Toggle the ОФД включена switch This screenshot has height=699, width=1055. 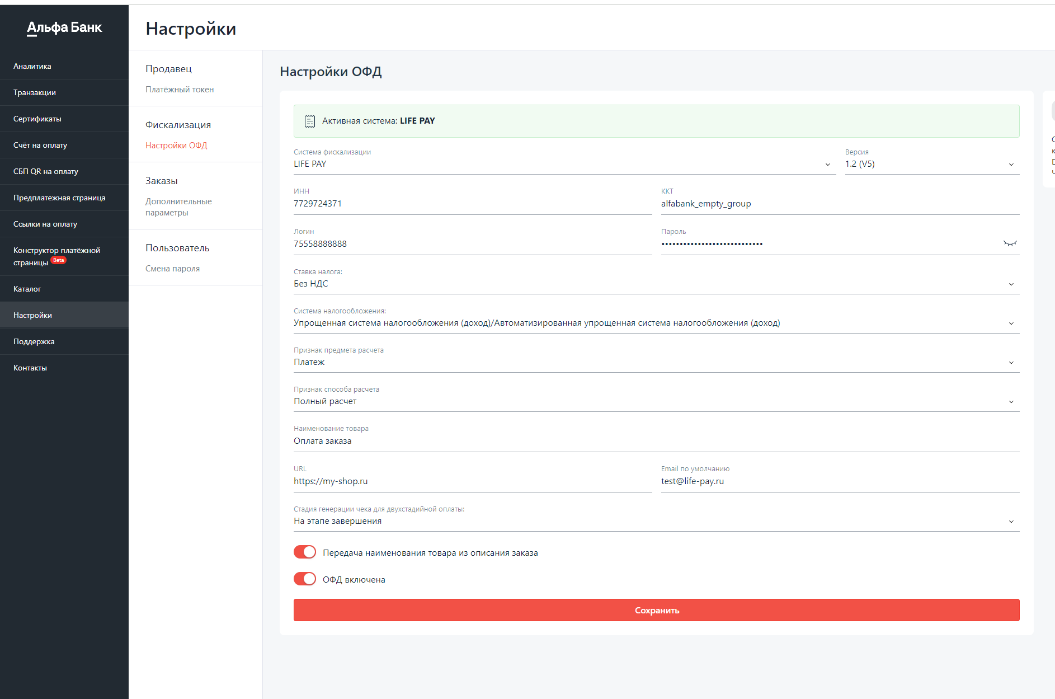pyautogui.click(x=305, y=579)
